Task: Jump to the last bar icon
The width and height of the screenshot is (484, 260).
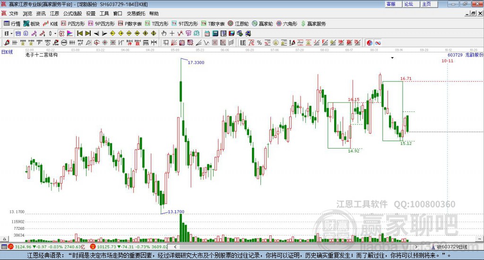Action: point(87,34)
